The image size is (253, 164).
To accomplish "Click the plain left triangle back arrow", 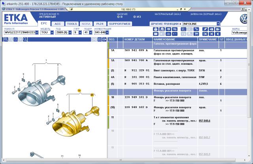I will click(218, 34).
